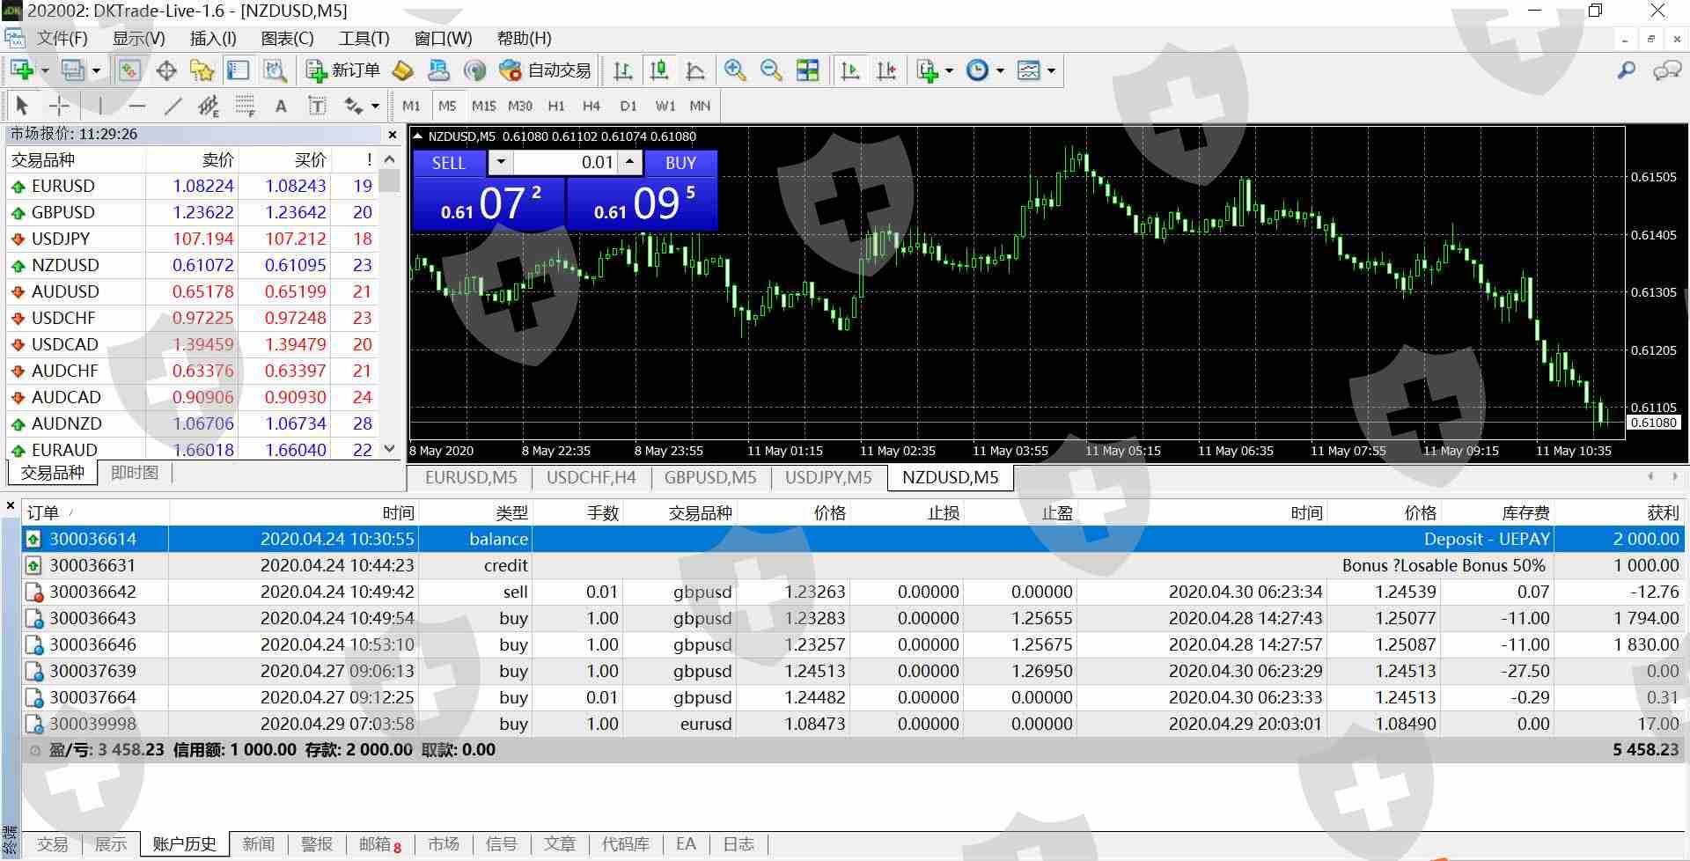The height and width of the screenshot is (861, 1690).
Task: Click the Strategy Tester magnifier icon
Action: coord(275,70)
